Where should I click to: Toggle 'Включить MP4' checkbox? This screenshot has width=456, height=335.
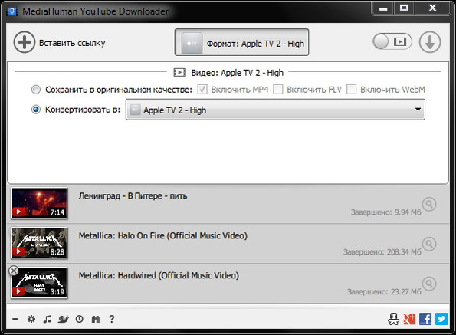pyautogui.click(x=202, y=89)
